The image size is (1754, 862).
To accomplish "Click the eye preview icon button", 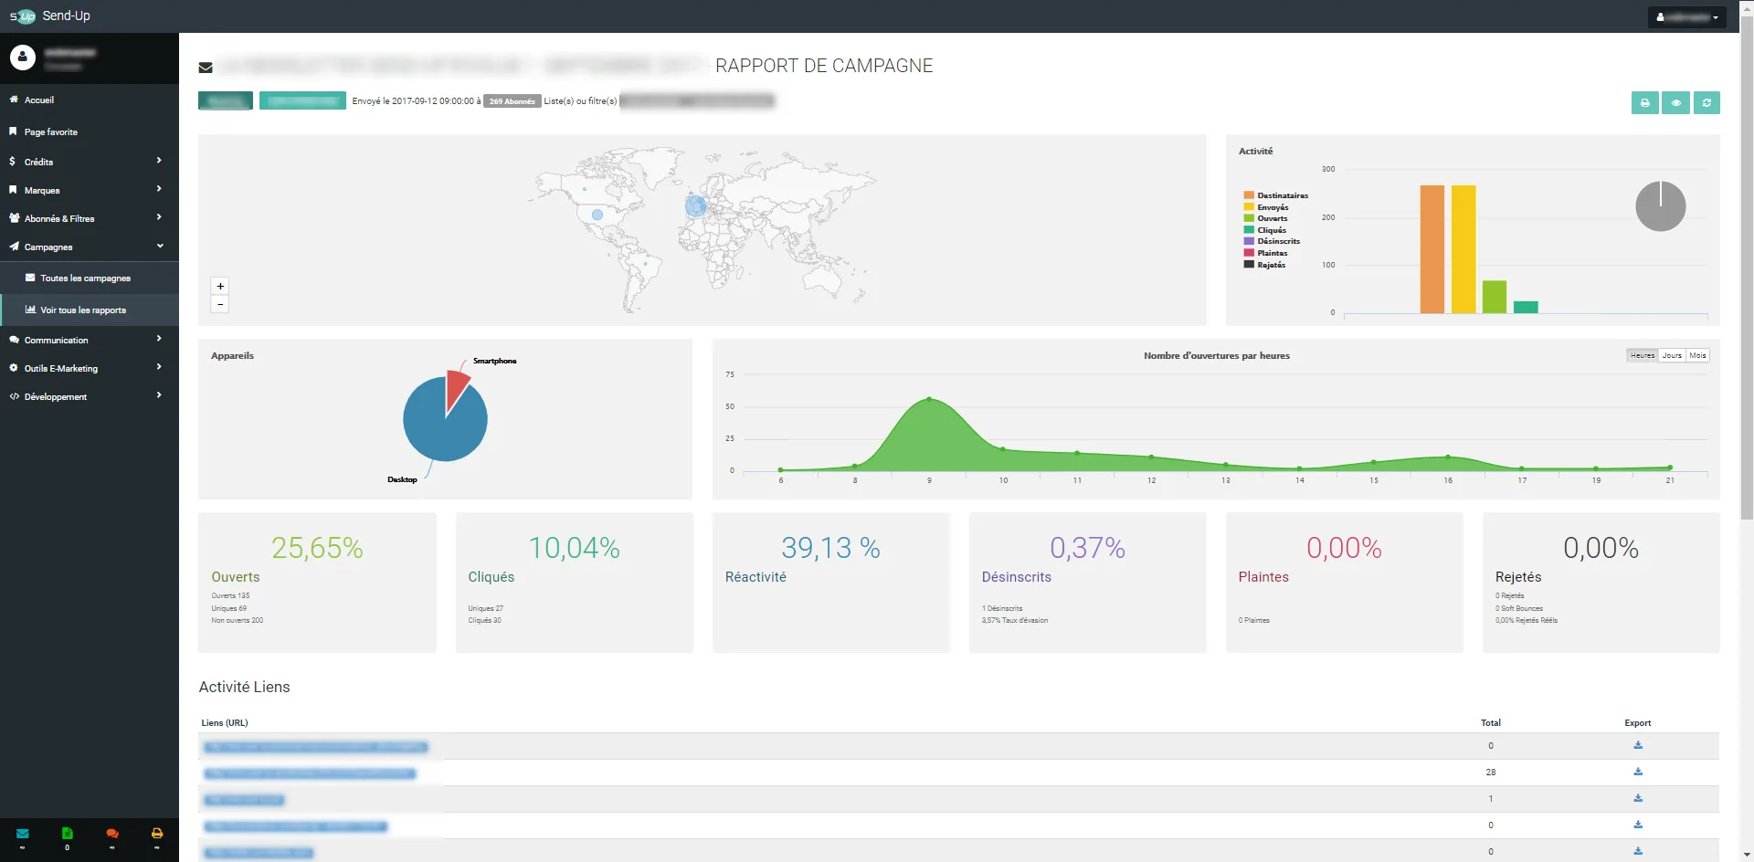I will coord(1675,103).
